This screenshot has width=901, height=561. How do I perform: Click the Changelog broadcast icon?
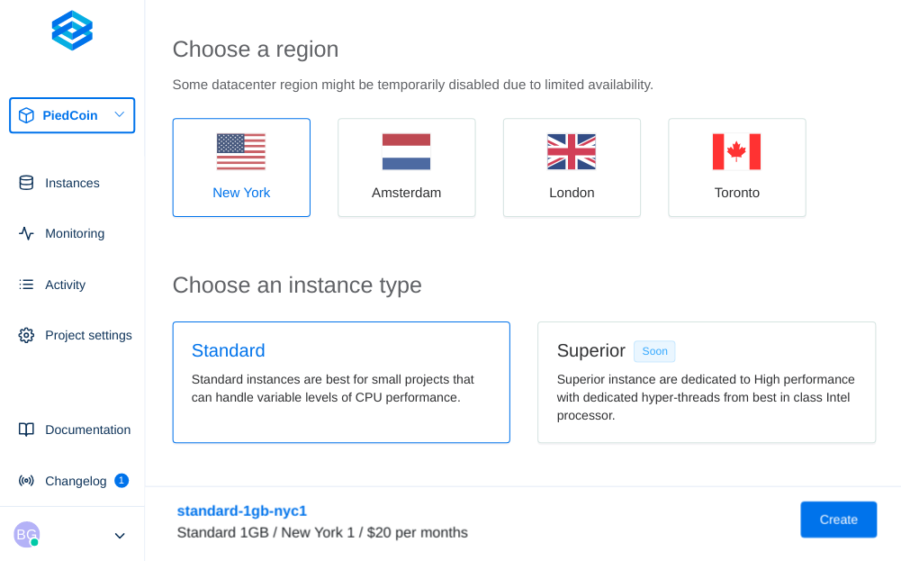coord(26,481)
